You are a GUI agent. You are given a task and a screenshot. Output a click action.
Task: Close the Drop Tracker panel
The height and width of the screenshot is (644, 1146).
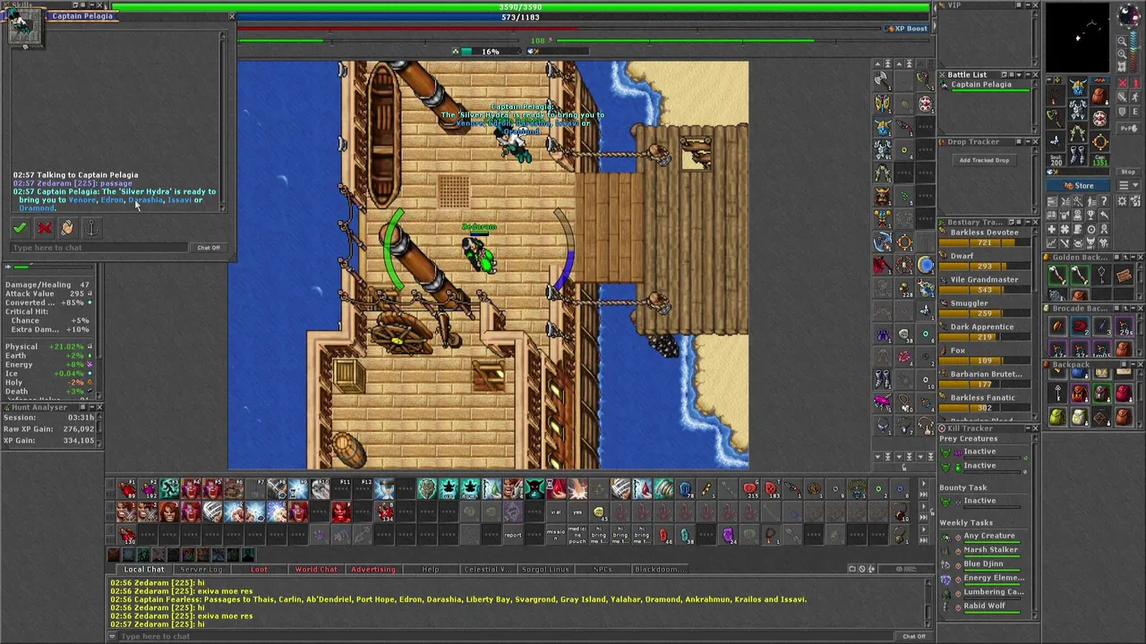pyautogui.click(x=1035, y=142)
